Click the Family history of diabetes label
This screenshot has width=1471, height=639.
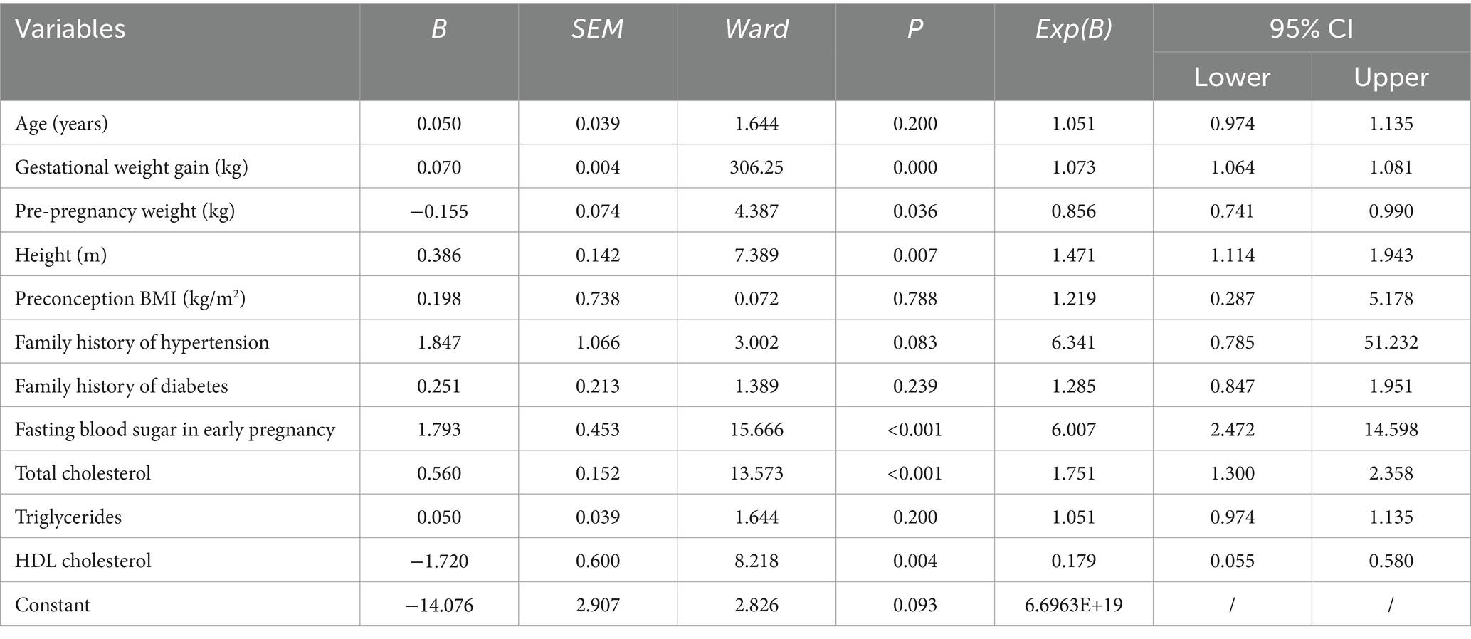(x=121, y=386)
